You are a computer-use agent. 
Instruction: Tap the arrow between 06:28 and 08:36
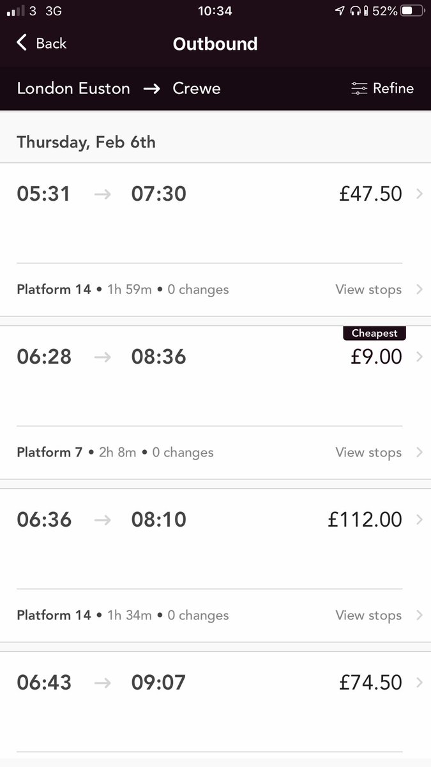[x=102, y=357]
